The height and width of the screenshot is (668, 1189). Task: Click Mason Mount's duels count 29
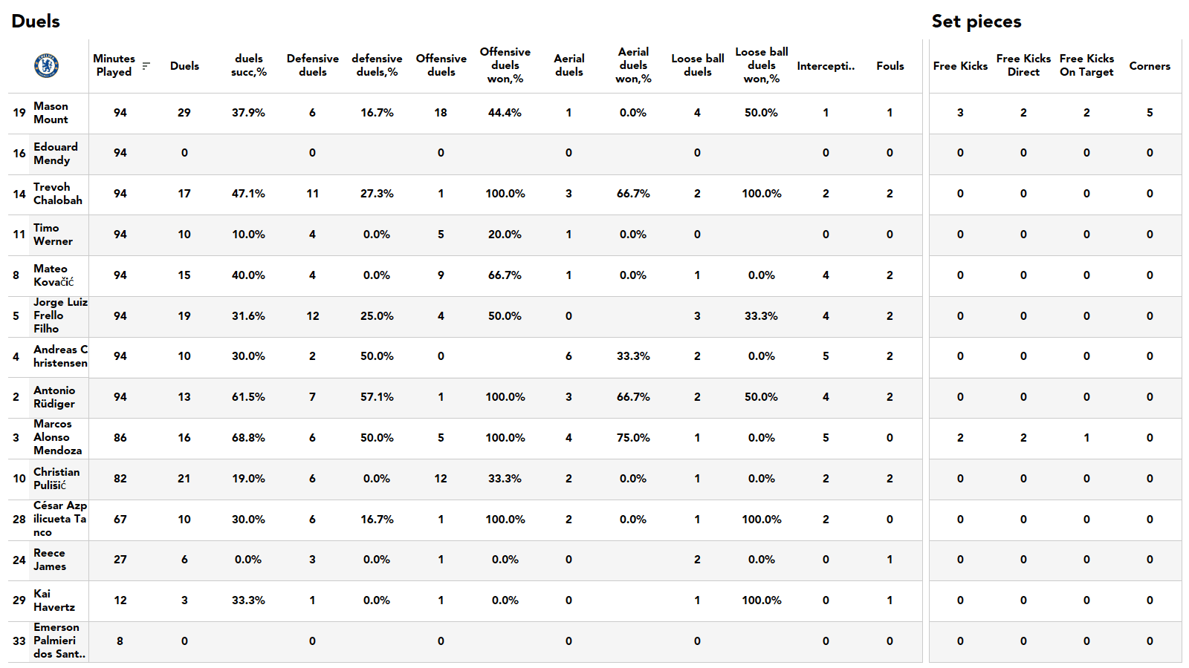click(x=184, y=113)
